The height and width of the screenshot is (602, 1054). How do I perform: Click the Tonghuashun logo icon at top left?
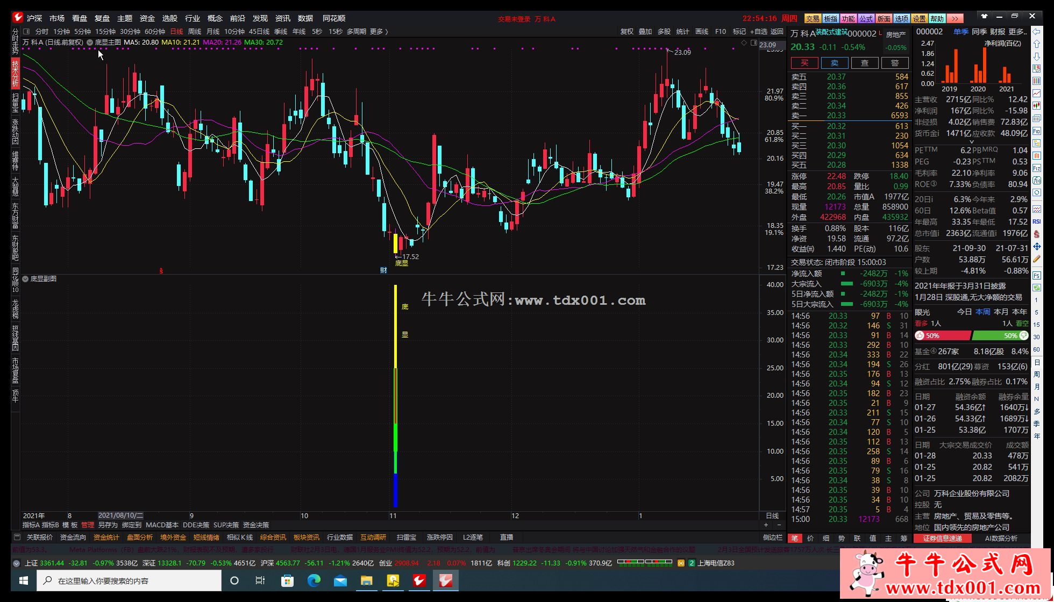tap(18, 18)
